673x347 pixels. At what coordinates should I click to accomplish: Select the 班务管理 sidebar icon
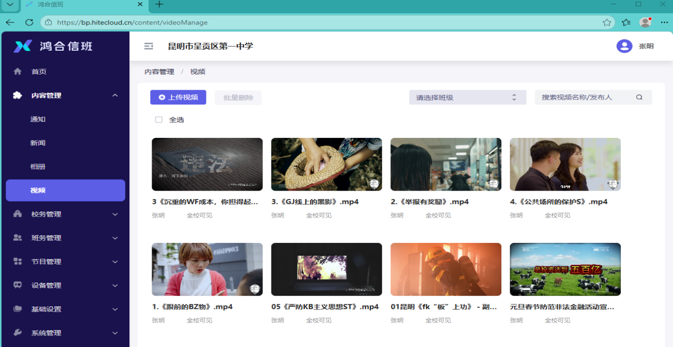pos(17,237)
